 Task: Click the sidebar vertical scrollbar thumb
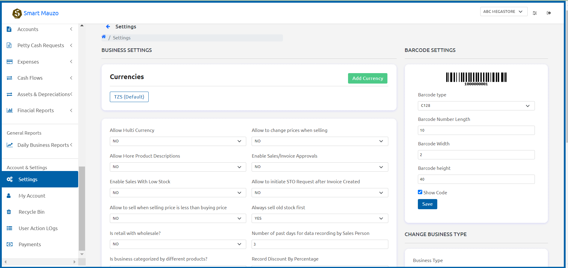[x=82, y=208]
